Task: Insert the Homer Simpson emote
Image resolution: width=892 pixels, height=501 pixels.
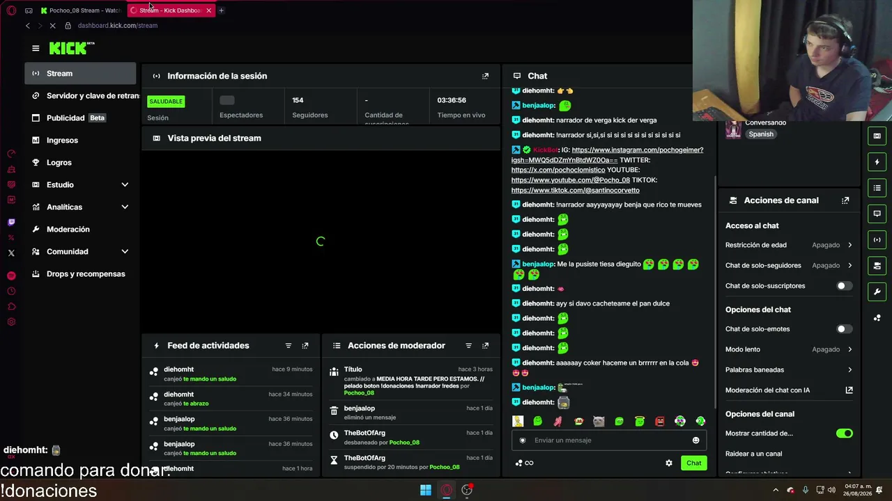Action: [x=518, y=421]
